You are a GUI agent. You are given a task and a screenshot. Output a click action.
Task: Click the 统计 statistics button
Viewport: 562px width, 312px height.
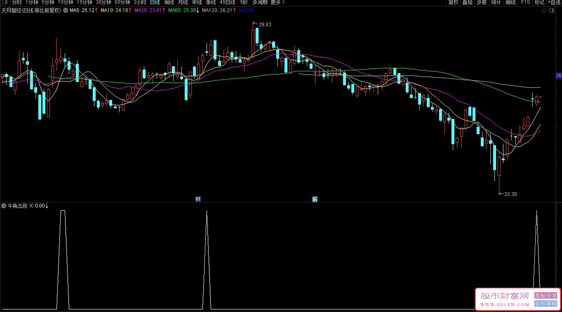(x=496, y=3)
